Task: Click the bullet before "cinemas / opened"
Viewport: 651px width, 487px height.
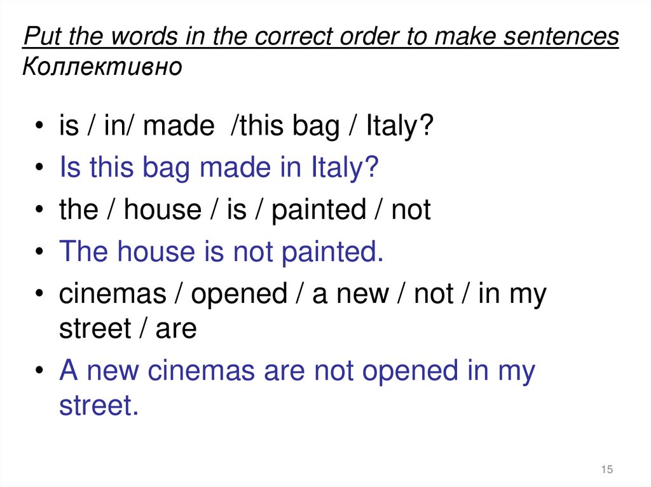Action: 41,295
